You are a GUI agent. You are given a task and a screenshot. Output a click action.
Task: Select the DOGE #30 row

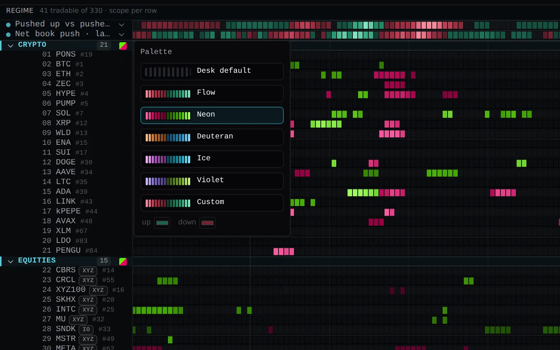pyautogui.click(x=66, y=162)
